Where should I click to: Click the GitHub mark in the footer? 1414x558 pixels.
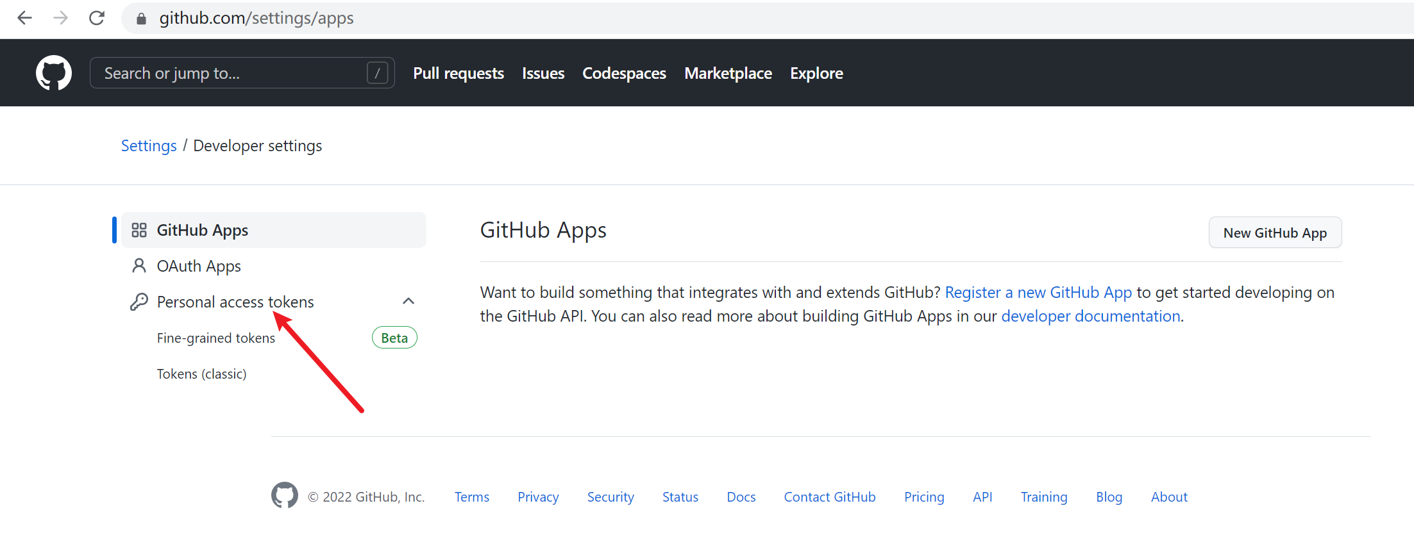click(285, 495)
